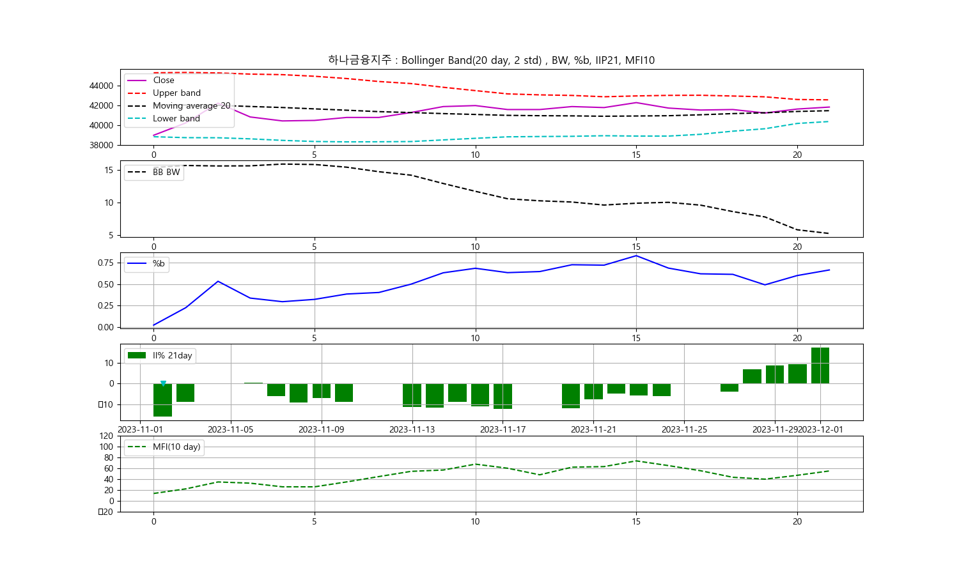Click the 2023-11-17 date label
This screenshot has height=575, width=959.
pos(503,429)
